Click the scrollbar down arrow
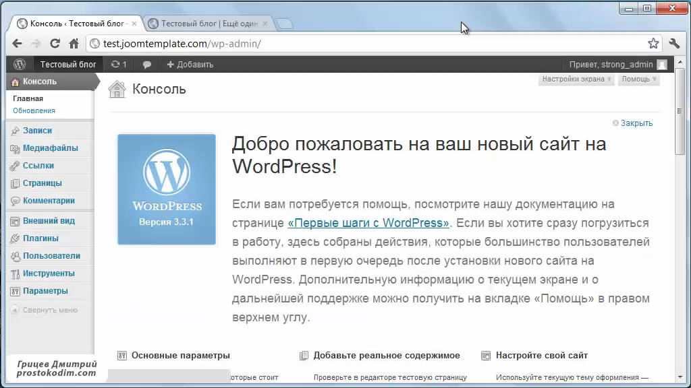 [680, 377]
